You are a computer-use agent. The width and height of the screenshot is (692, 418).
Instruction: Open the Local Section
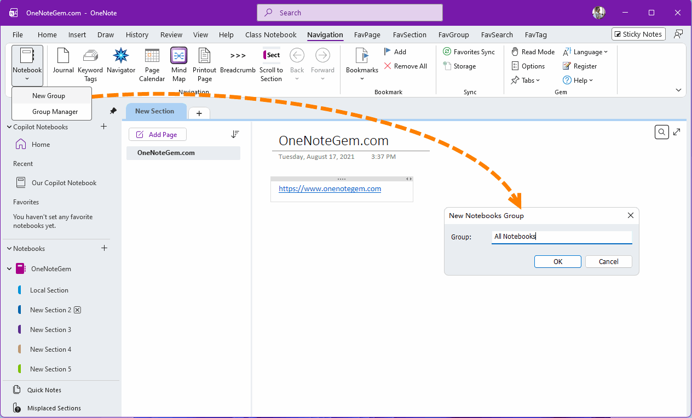tap(49, 290)
